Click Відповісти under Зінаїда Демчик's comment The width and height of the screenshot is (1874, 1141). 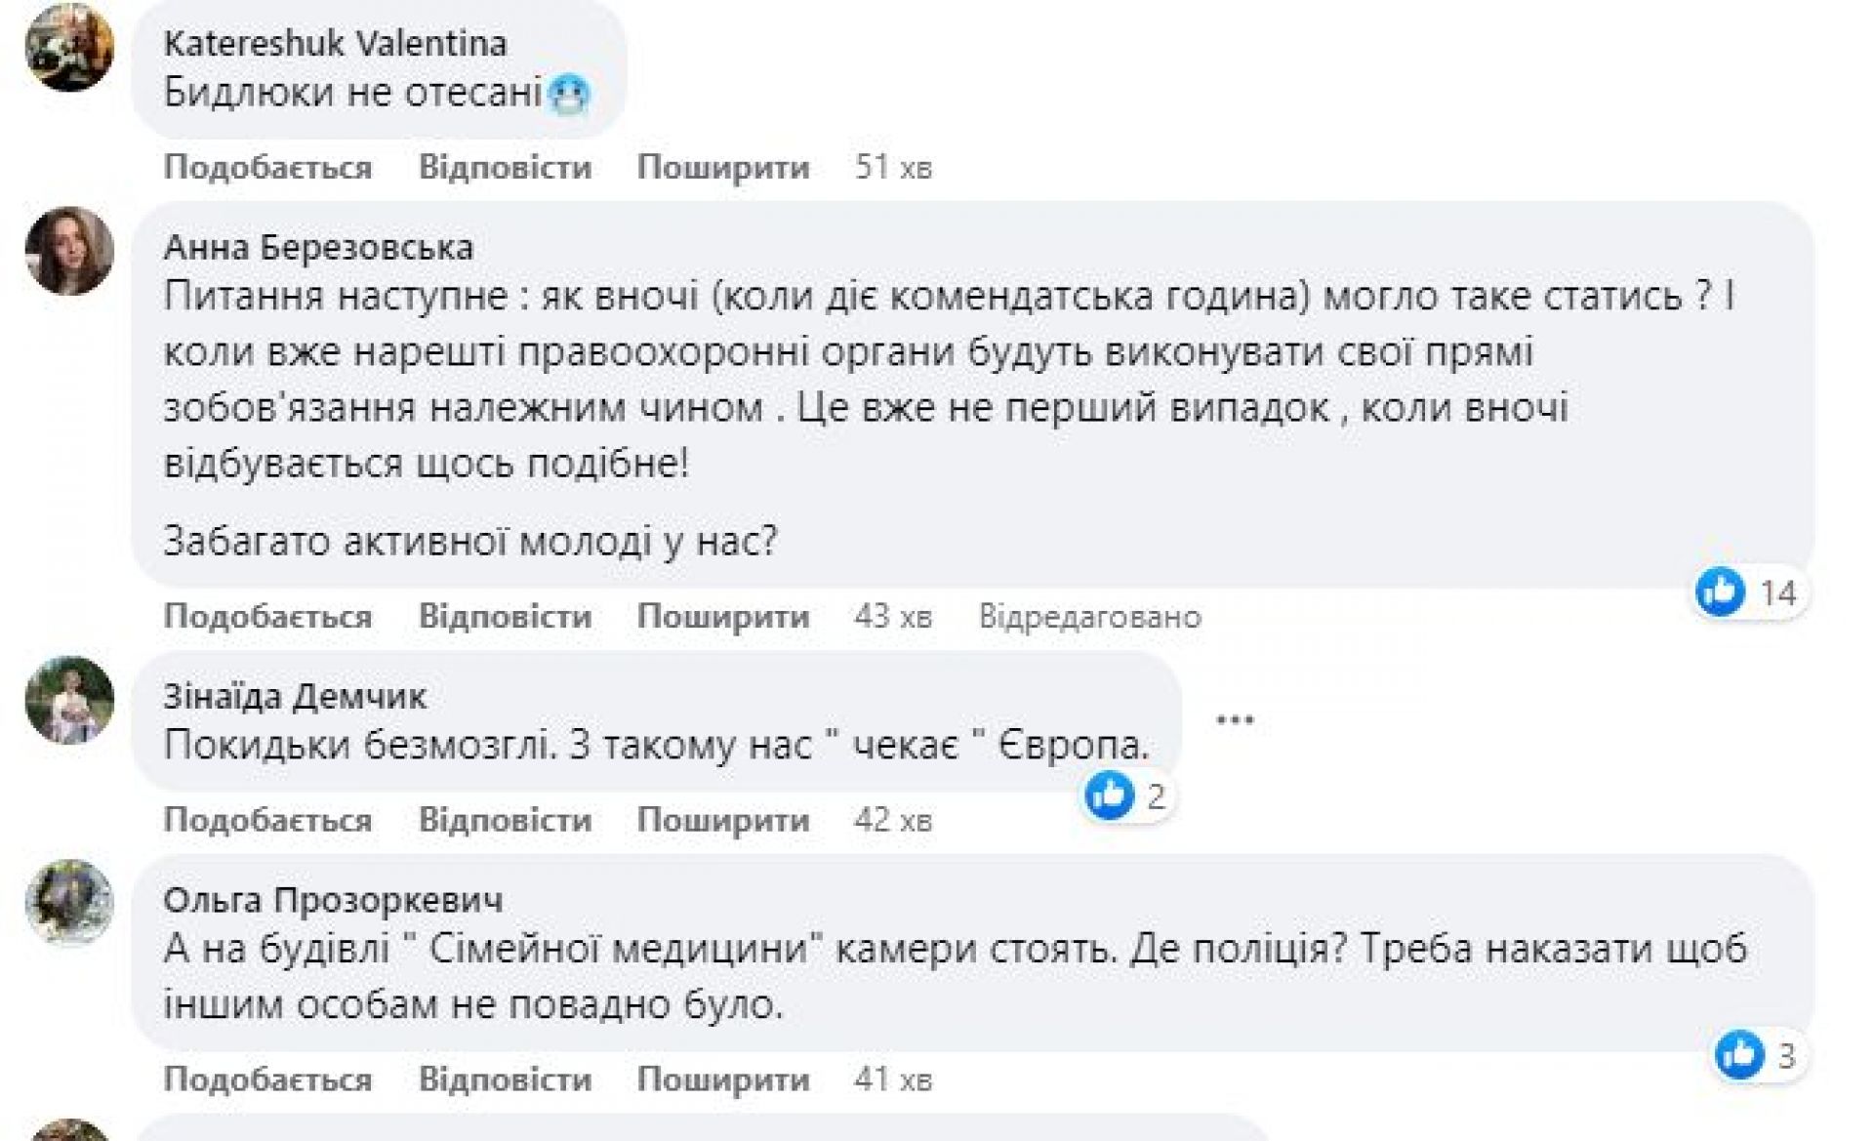[x=505, y=819]
